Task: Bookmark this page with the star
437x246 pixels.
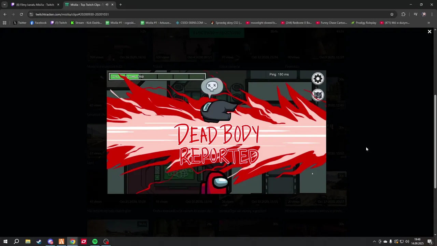Action: pos(392,14)
